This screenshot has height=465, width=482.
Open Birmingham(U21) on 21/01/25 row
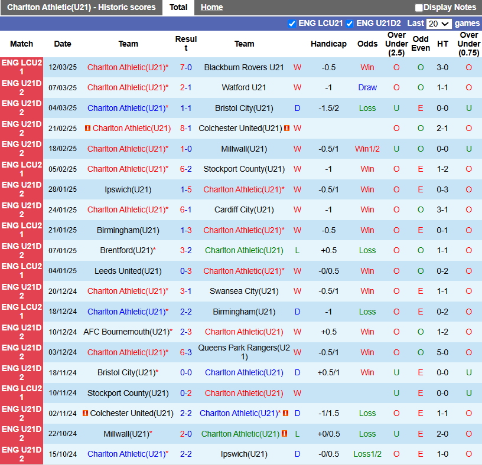coord(128,230)
